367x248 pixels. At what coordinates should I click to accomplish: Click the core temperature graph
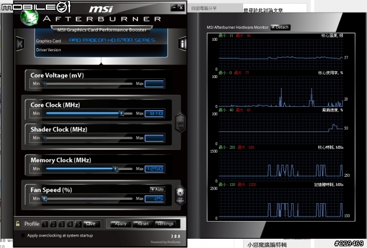(x=281, y=54)
